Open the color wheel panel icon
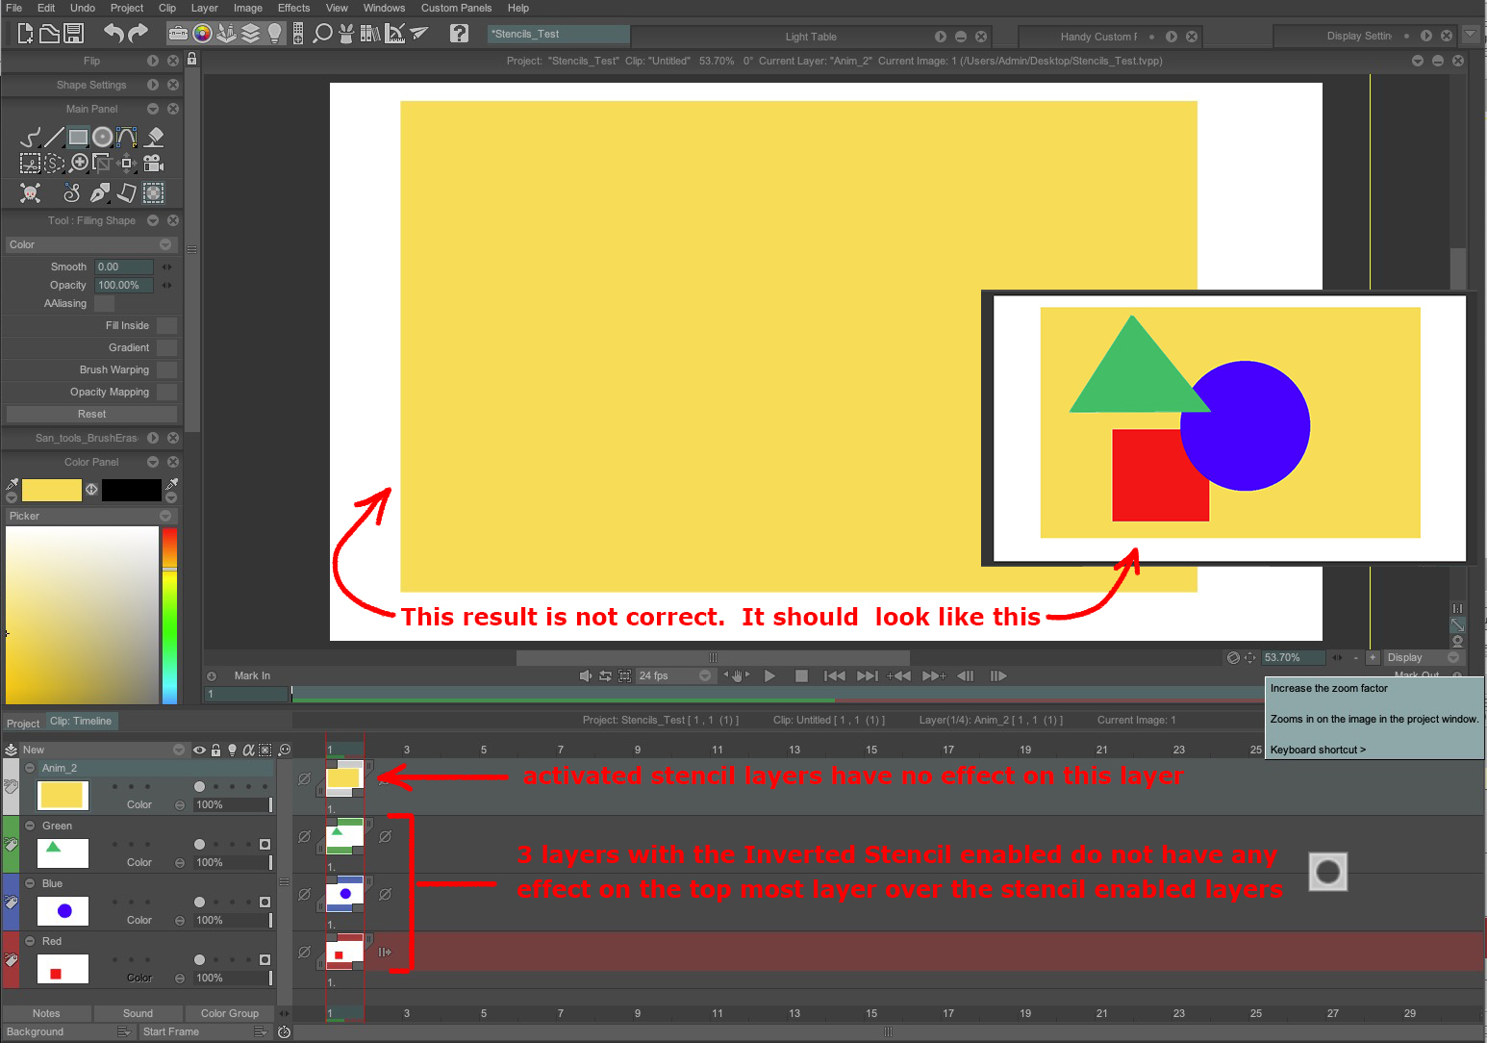 (202, 34)
